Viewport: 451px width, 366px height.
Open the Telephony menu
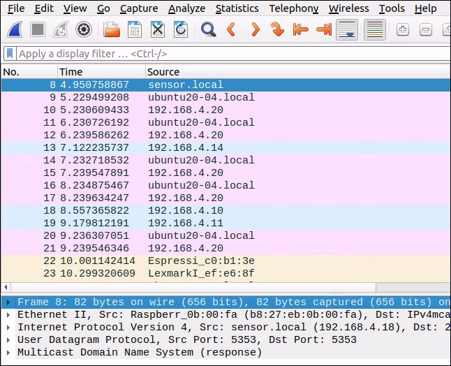point(294,8)
